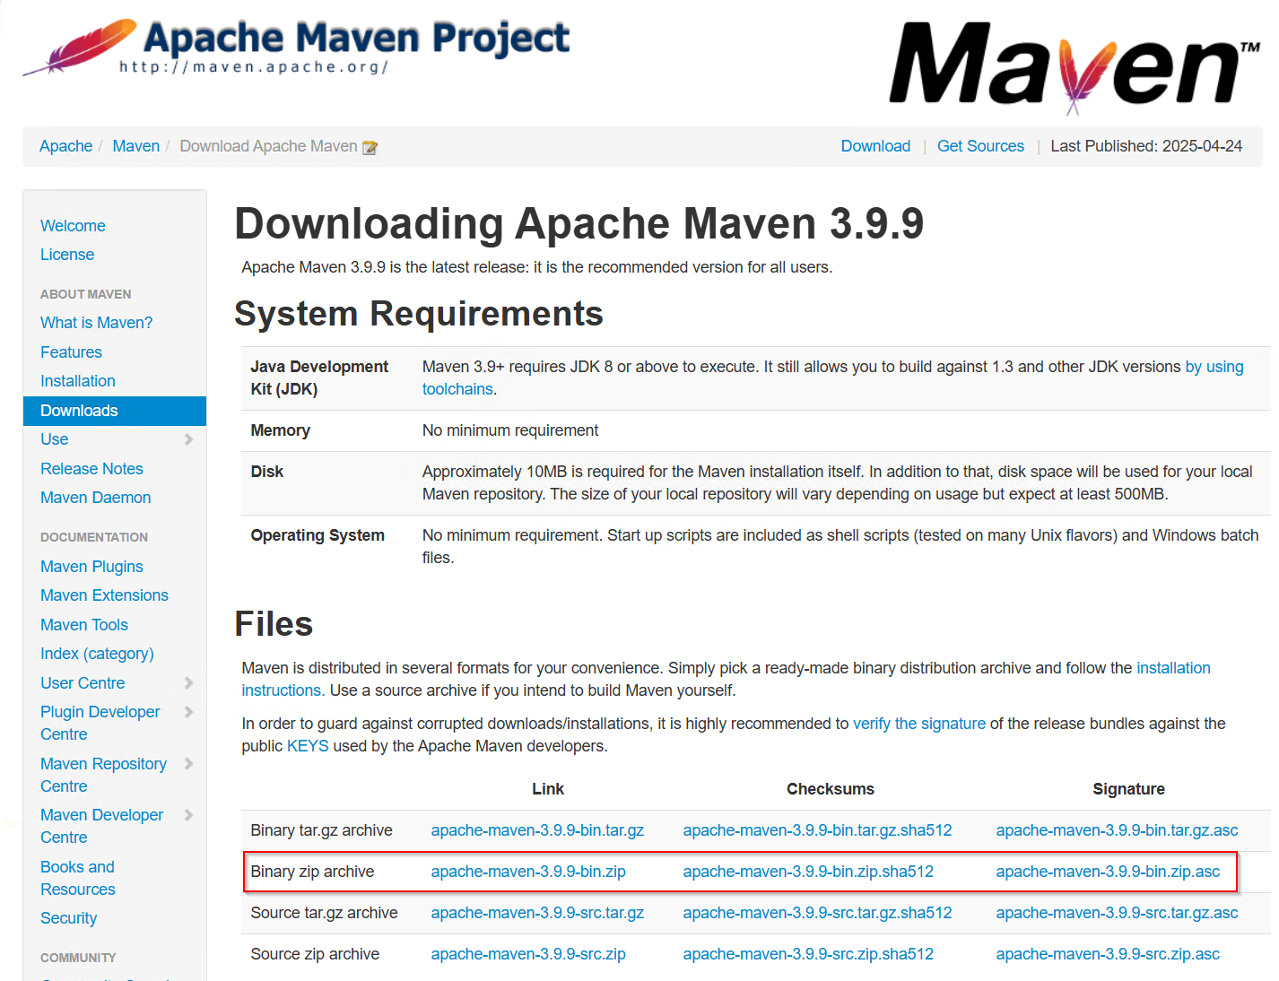Expand the User Centre submenu arrow
Viewport: 1279px width, 981px height.
click(x=188, y=683)
